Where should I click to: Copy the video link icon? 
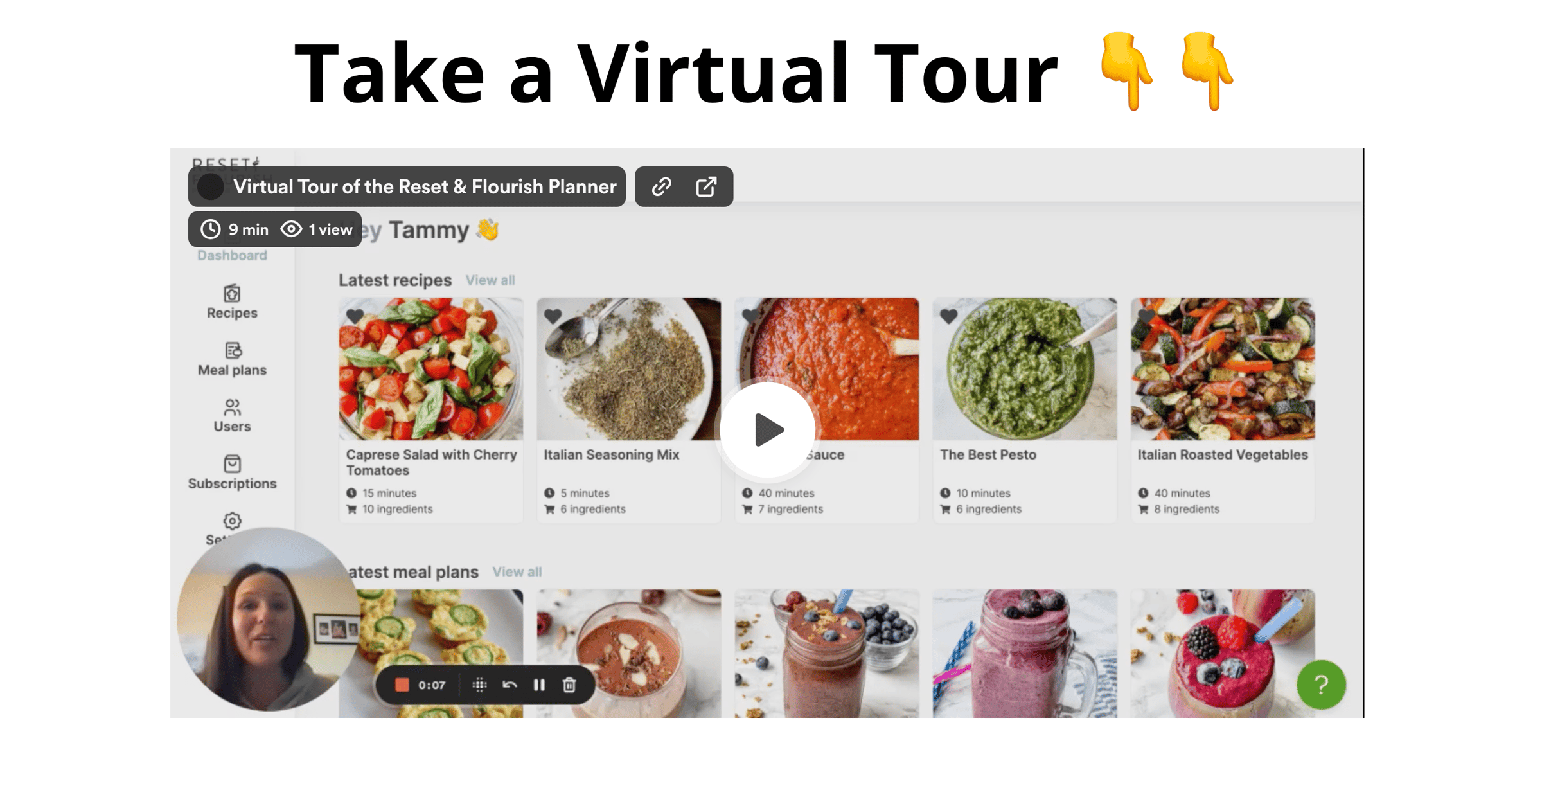661,187
